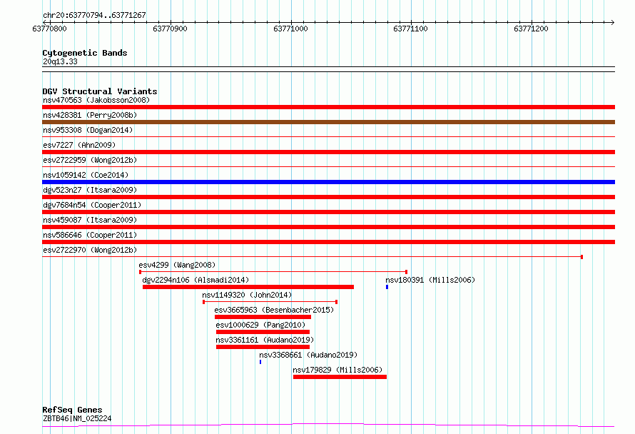Open nsv3368661 (Audano2019) label
The width and height of the screenshot is (635, 434).
click(308, 355)
